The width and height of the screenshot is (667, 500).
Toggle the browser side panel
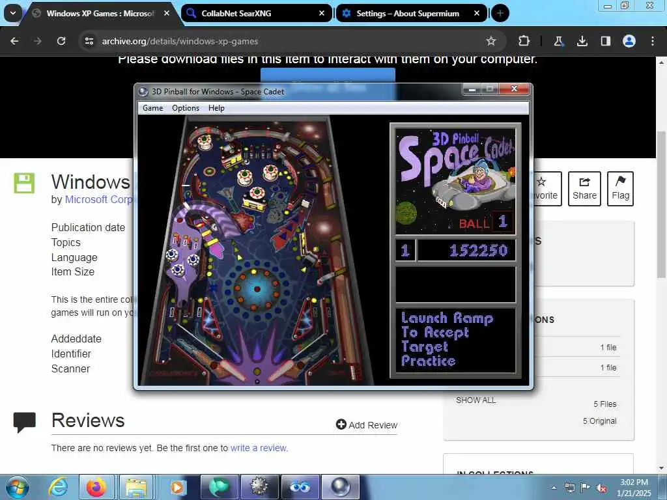[605, 41]
